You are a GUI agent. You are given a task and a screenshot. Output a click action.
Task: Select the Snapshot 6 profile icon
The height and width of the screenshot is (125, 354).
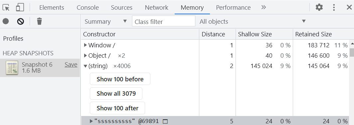[x=12, y=68]
